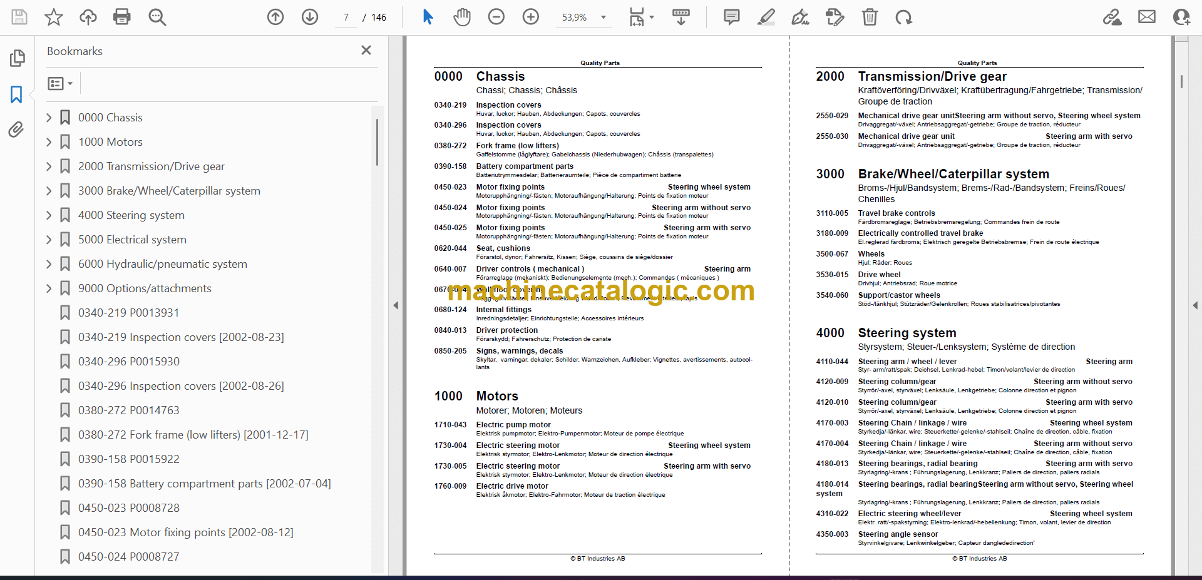Open bookmark 0390-158 Battery compartment parts
This screenshot has height=580, width=1202.
tap(204, 484)
